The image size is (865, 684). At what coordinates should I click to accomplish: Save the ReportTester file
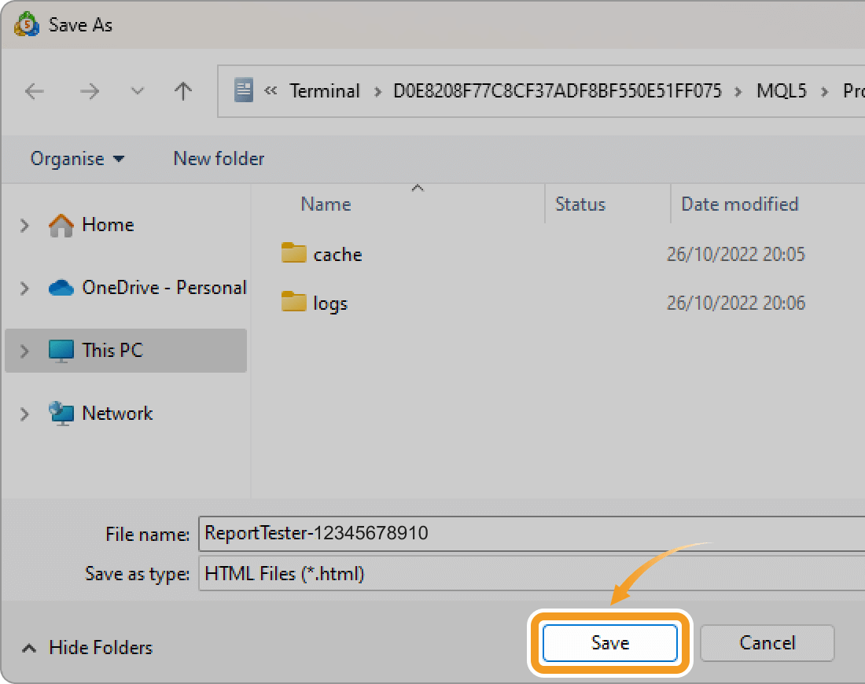click(x=609, y=642)
